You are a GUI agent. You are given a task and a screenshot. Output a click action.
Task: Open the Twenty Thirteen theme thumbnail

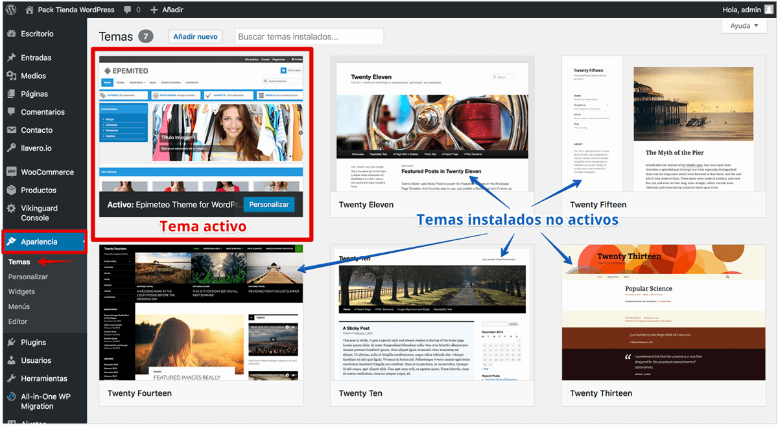[664, 312]
